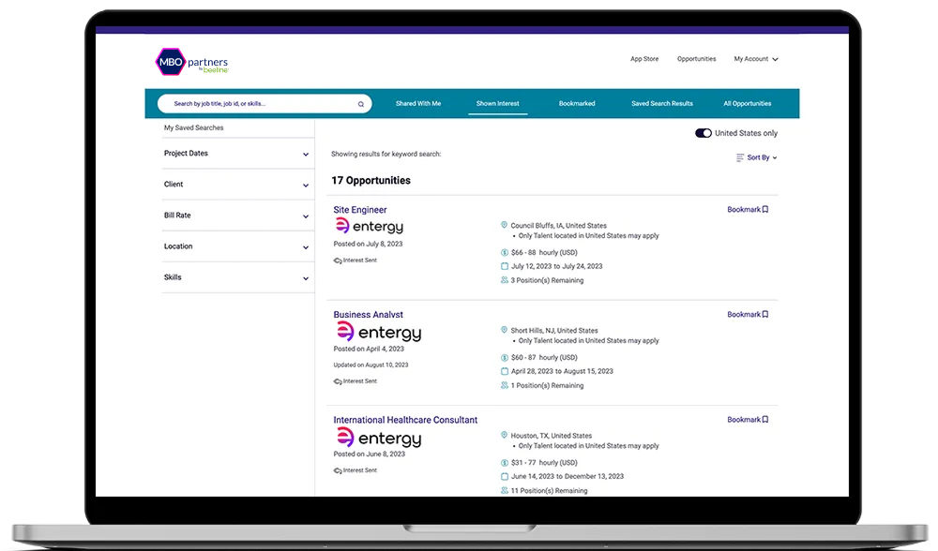Open the Saved Search Results tab
Screen dimensions: 938x551
661,104
